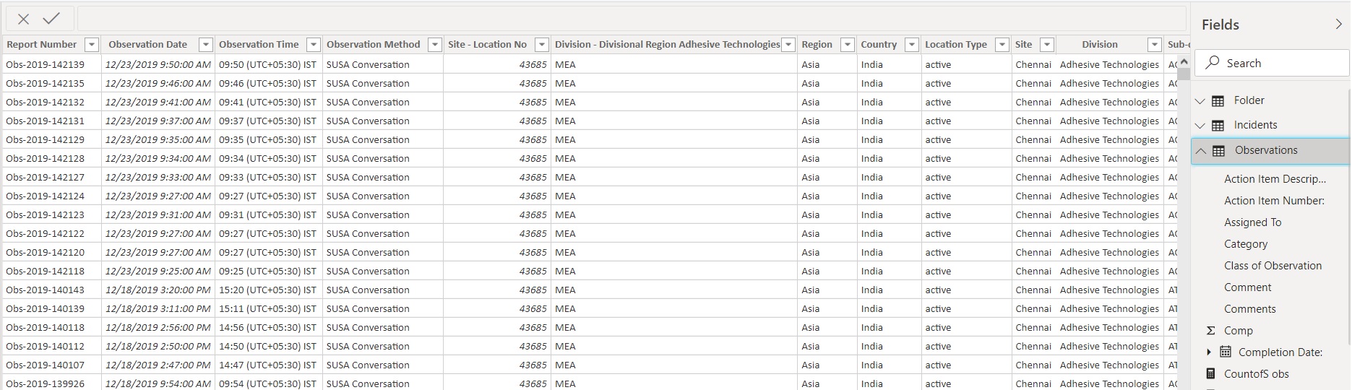
Task: Select the Class of Observation field
Action: 1273,266
